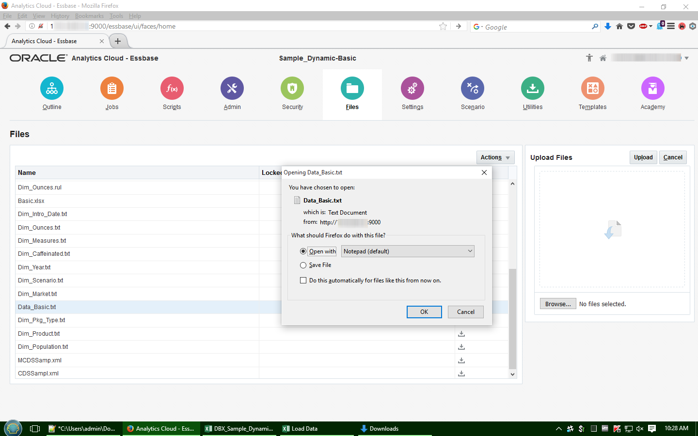Open the Google search engine selector
698x436 pixels.
[x=477, y=27]
